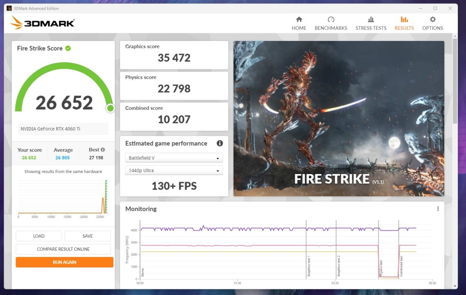Viewport: 466px width, 295px height.
Task: Click the Graphics score value 35 472
Action: click(x=174, y=58)
